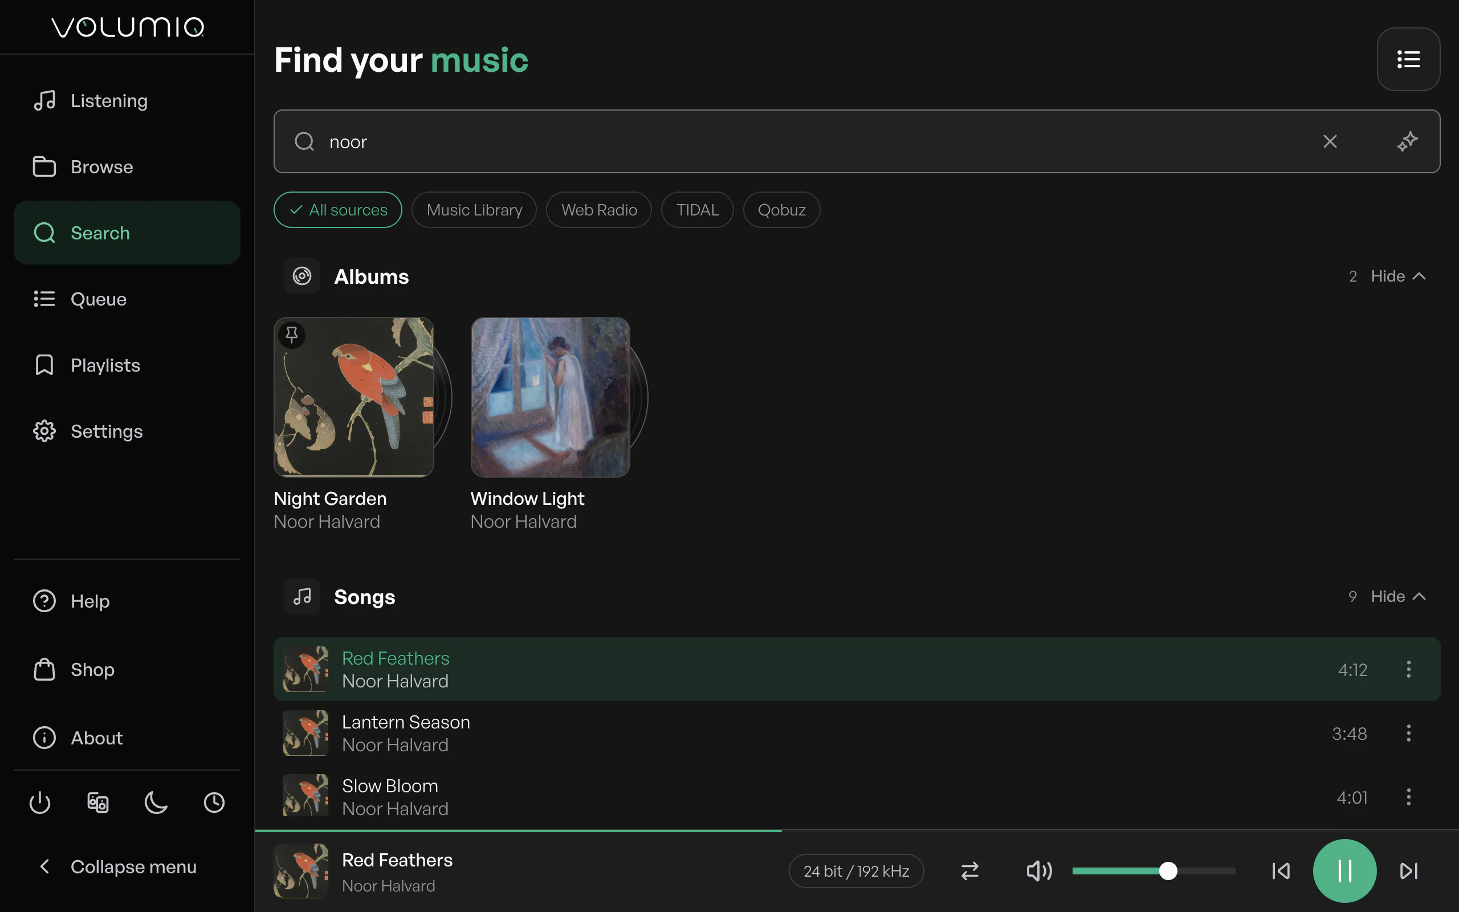Open the sleep timer clock icon
The width and height of the screenshot is (1459, 912).
click(x=214, y=802)
